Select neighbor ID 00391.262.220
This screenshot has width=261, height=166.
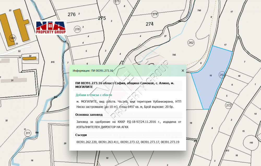click(87, 142)
